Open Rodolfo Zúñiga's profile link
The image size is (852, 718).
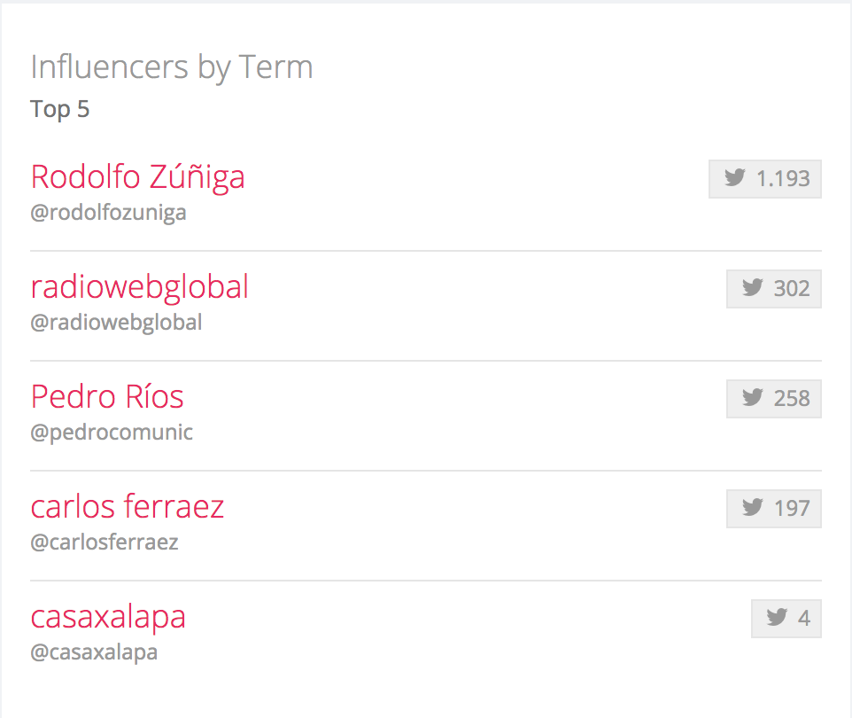pos(137,176)
